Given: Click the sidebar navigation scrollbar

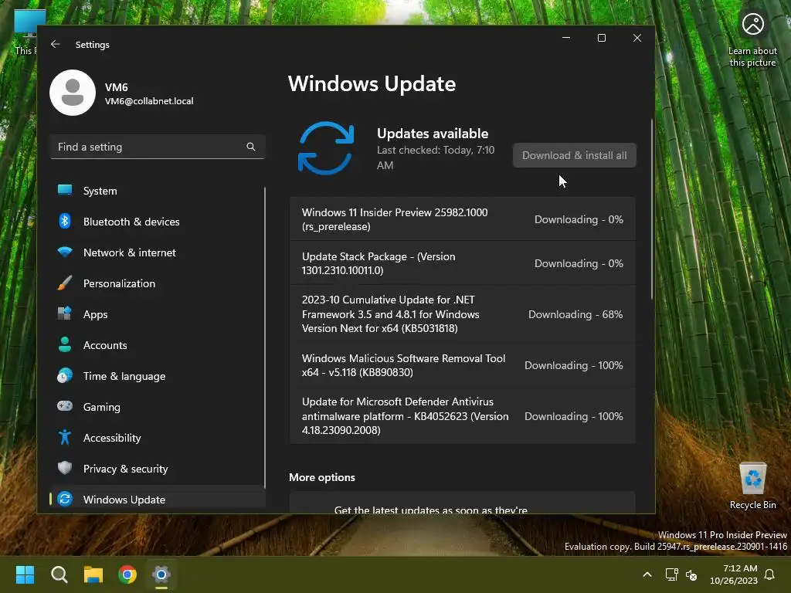Looking at the screenshot, I should coord(265,338).
